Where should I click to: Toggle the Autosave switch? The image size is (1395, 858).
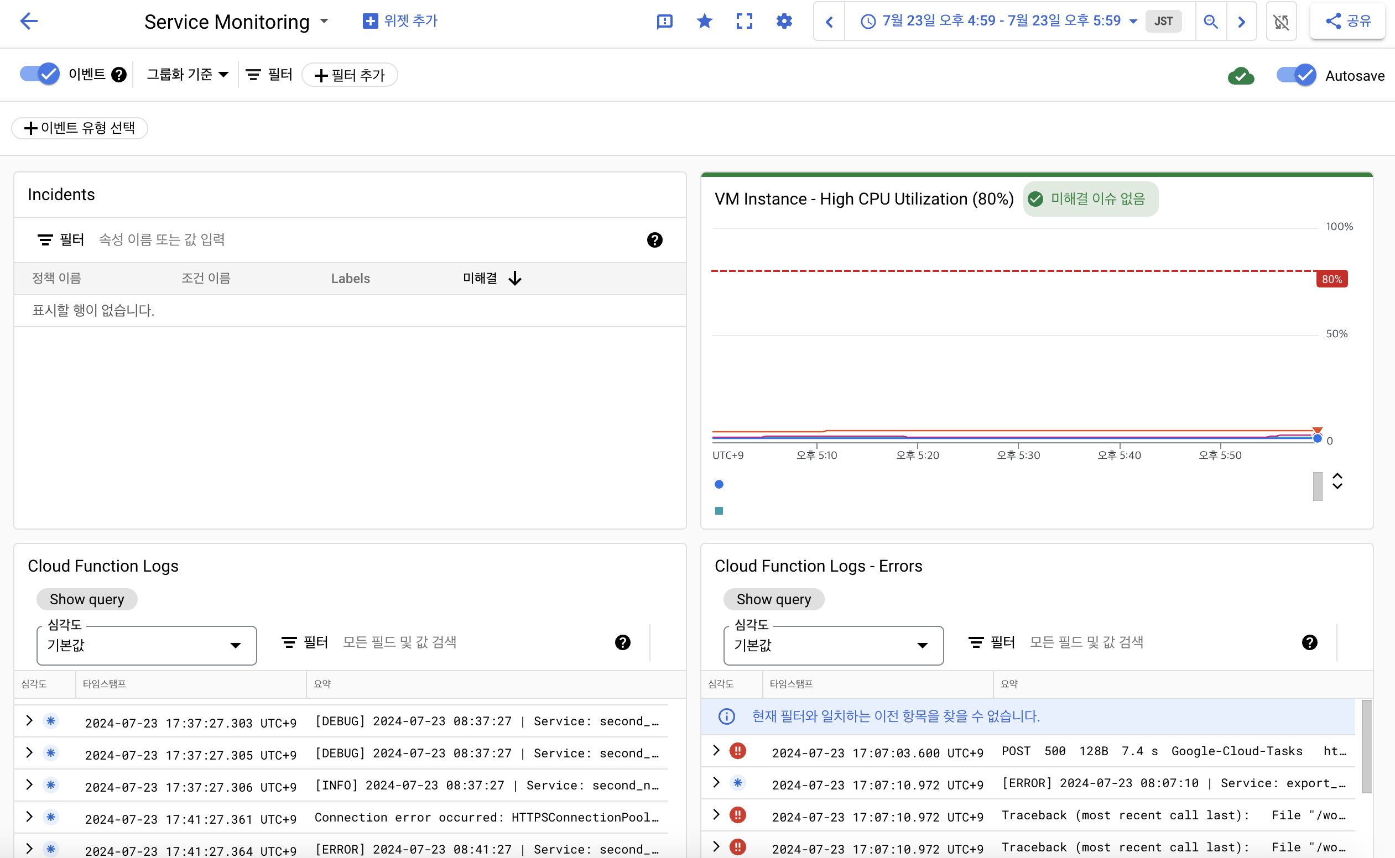click(1295, 75)
